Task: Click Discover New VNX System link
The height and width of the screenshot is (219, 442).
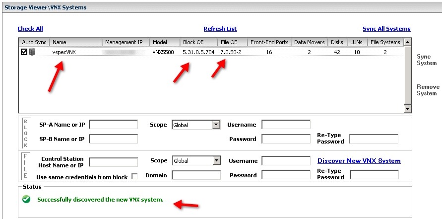Action: click(x=359, y=161)
